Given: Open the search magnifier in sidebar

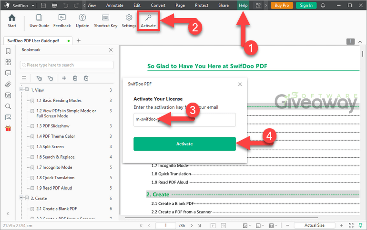Looking at the screenshot, I should pos(8,106).
